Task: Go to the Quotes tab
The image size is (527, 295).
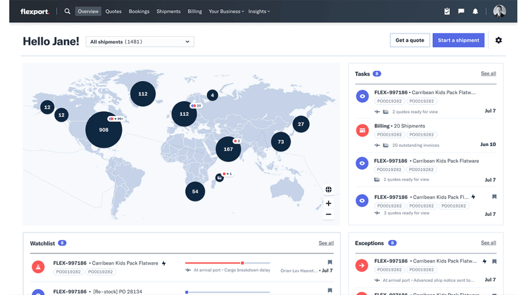Action: click(x=113, y=11)
